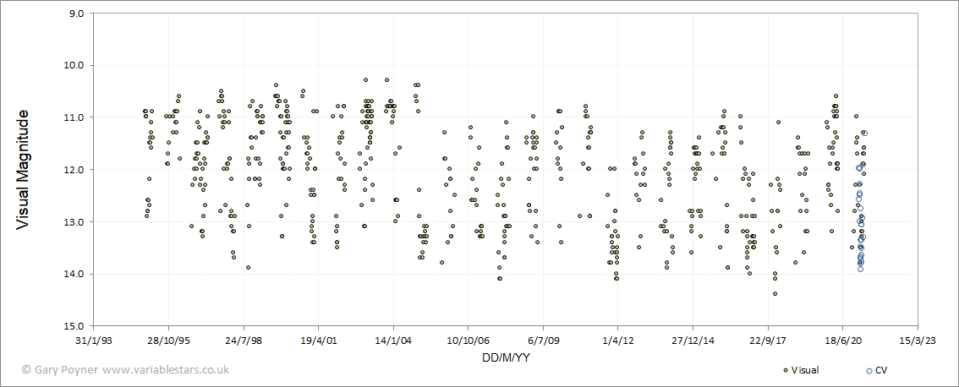Click the 18/6/20 date label
Screen dimensions: 959x387
(843, 341)
